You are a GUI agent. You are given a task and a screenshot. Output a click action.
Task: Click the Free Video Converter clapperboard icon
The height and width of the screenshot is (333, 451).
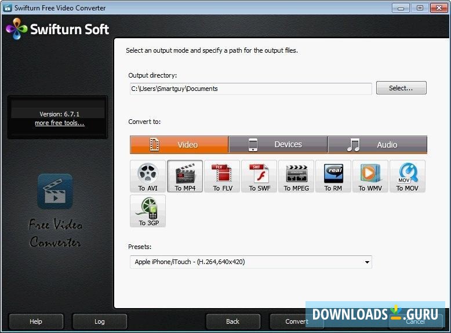(x=55, y=191)
